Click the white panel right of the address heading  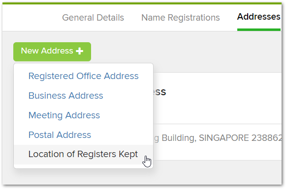coord(223,98)
